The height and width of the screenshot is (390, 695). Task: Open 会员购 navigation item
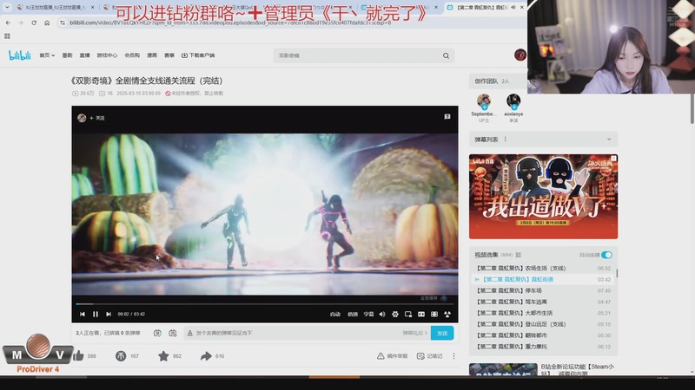[x=132, y=55]
